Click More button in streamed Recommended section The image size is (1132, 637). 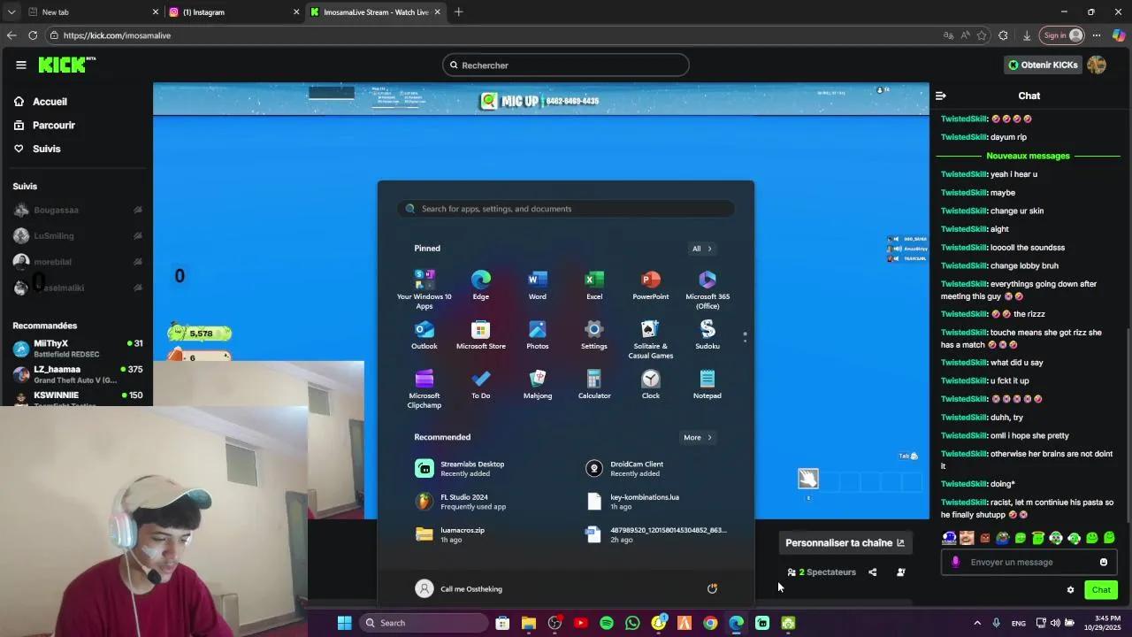click(697, 437)
